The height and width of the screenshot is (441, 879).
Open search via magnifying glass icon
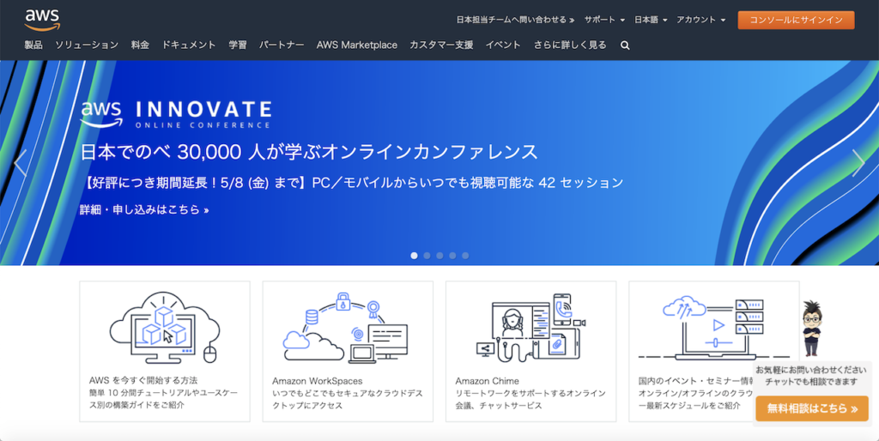[625, 45]
